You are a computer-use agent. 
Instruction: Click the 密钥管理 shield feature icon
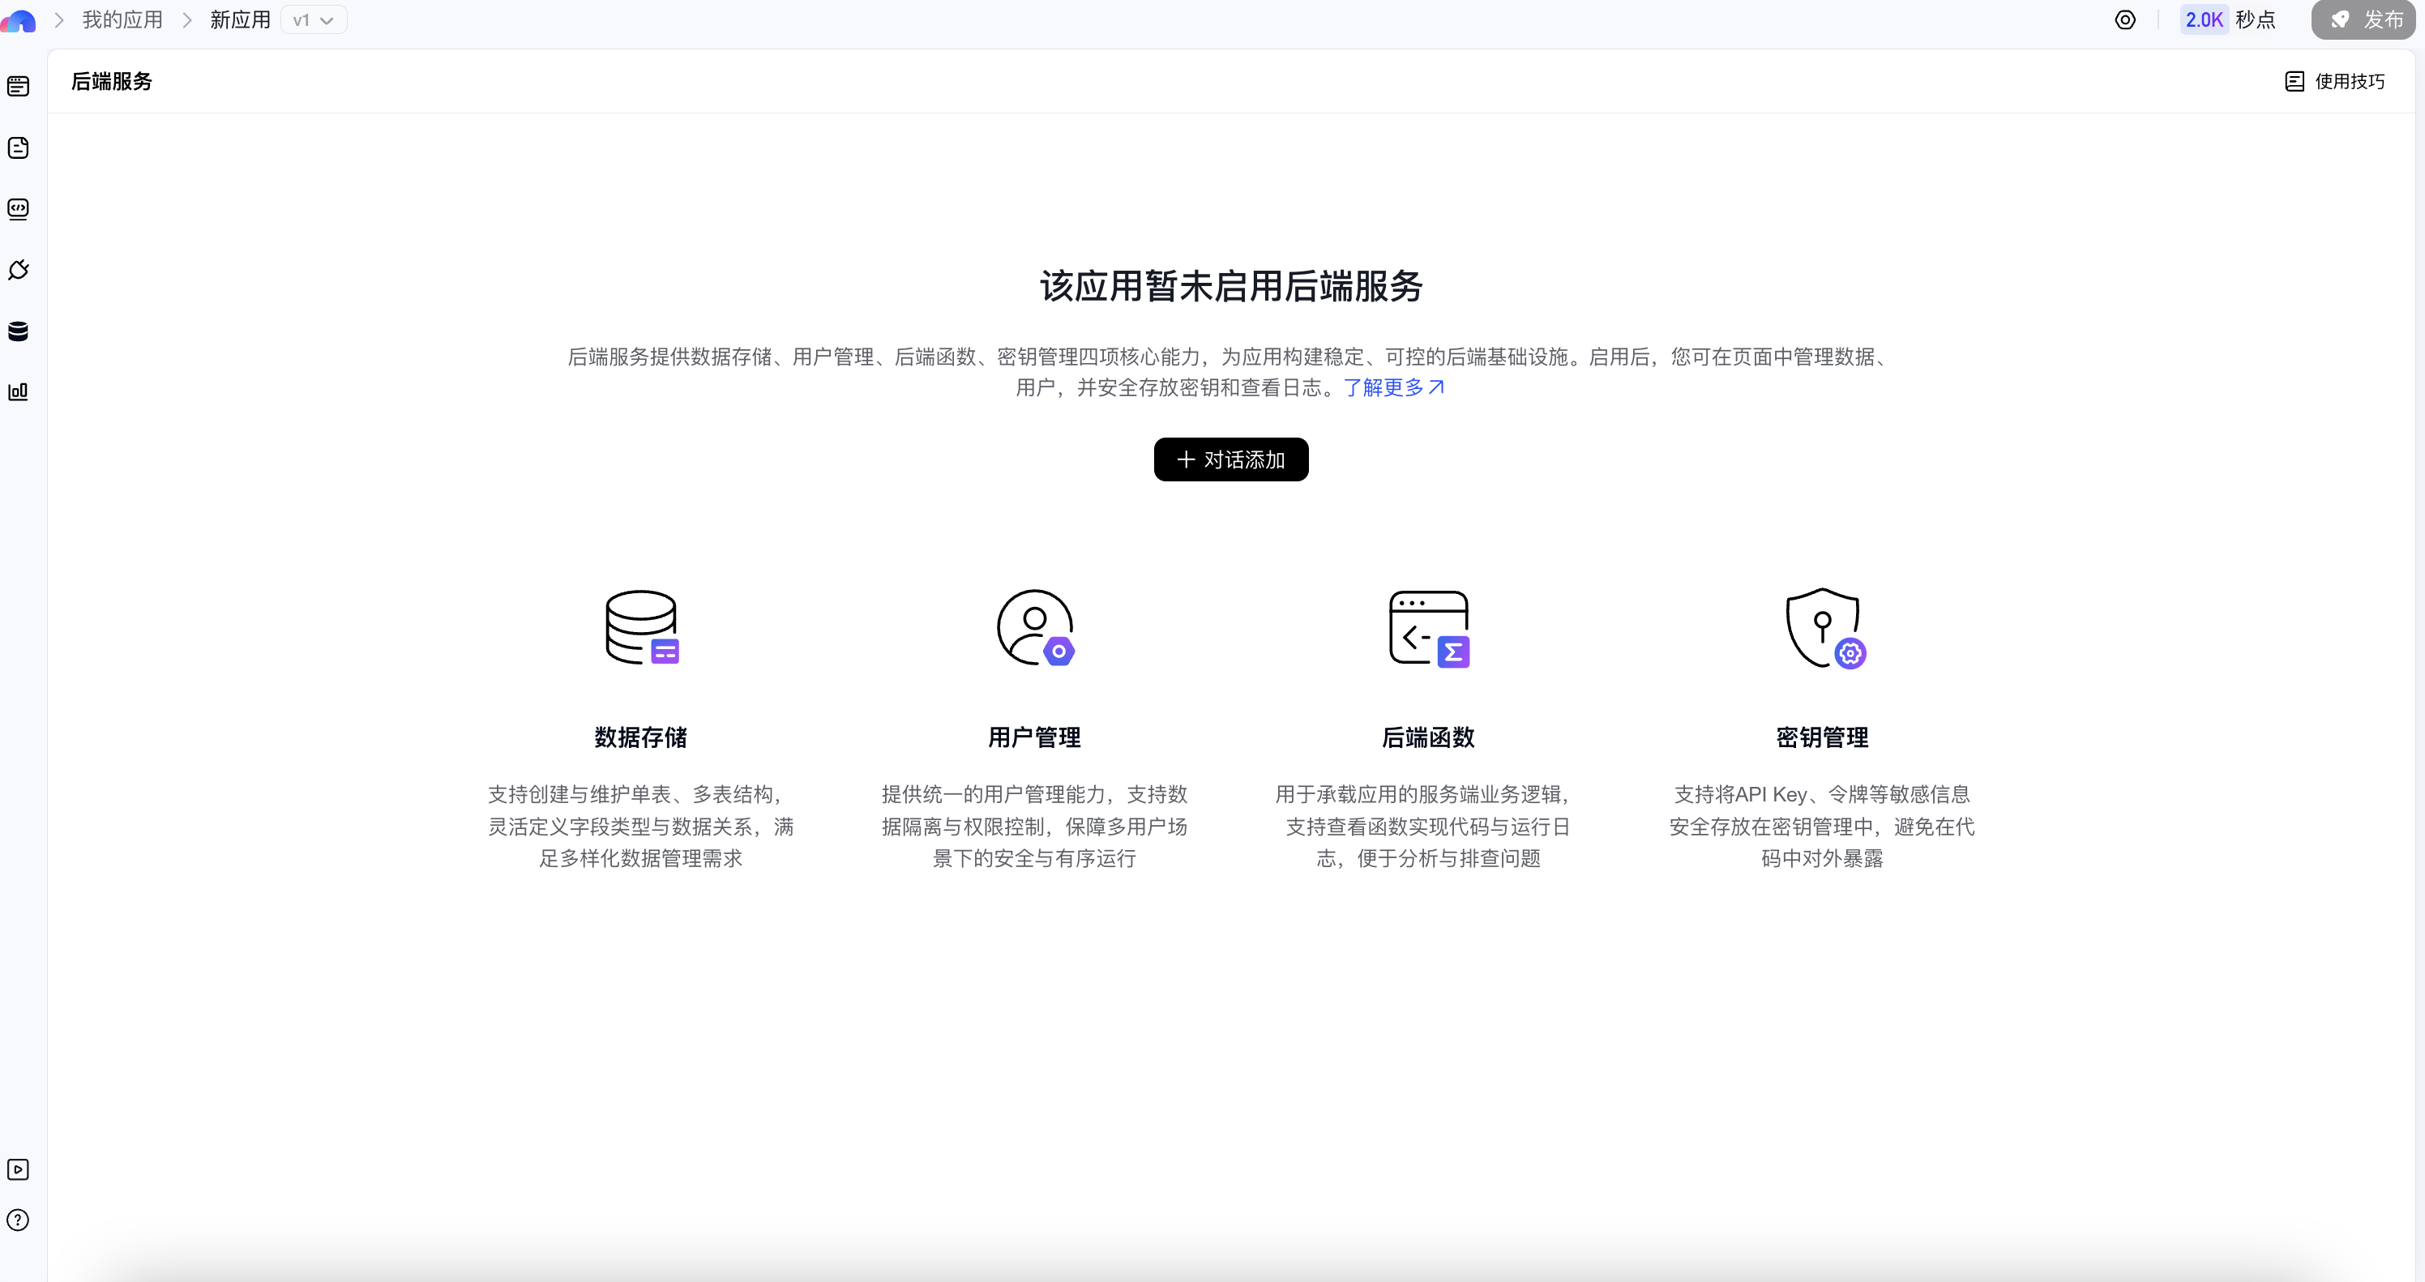[1824, 628]
